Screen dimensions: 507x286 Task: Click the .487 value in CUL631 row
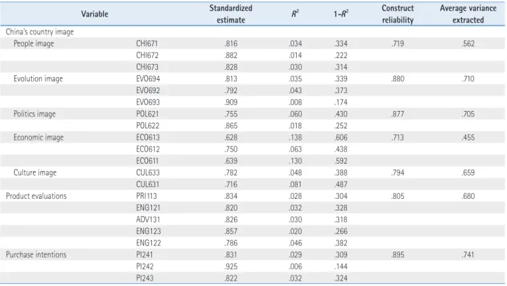click(341, 184)
